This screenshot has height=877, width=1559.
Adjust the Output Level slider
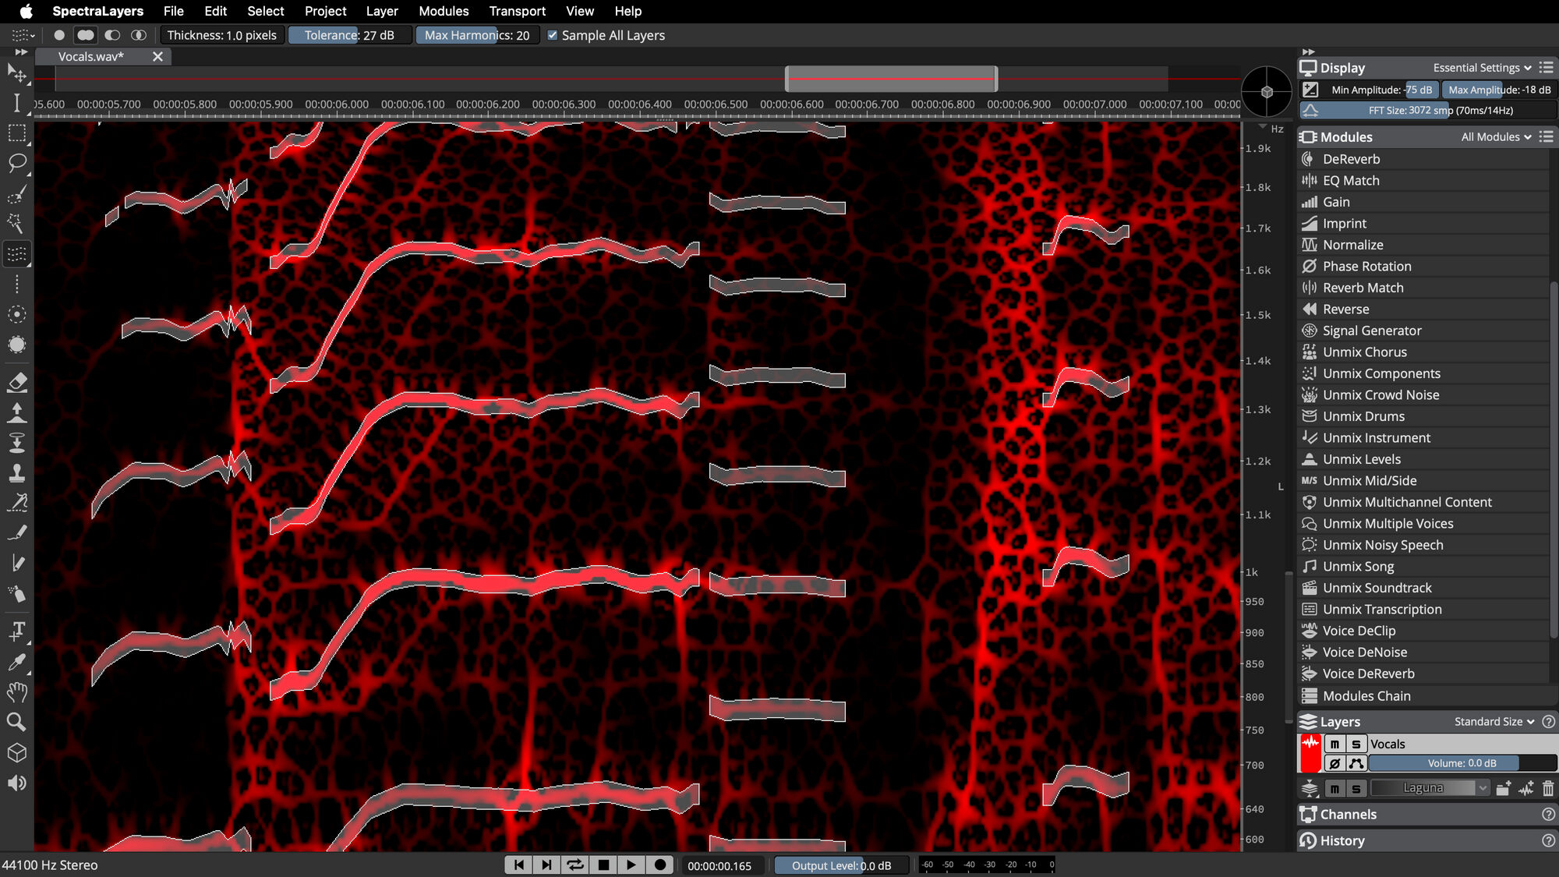842,865
